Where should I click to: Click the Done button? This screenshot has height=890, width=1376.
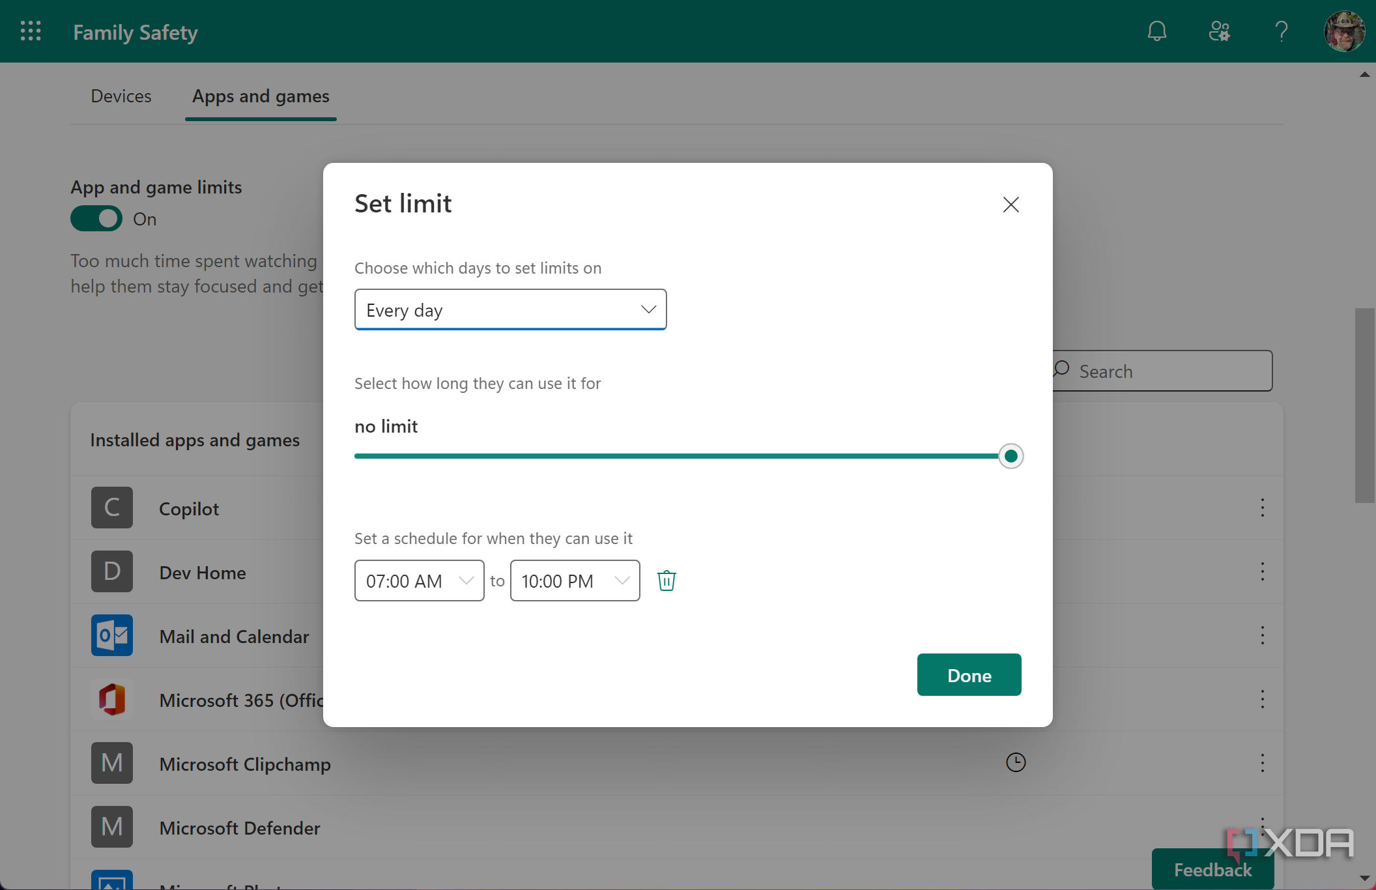click(x=969, y=675)
